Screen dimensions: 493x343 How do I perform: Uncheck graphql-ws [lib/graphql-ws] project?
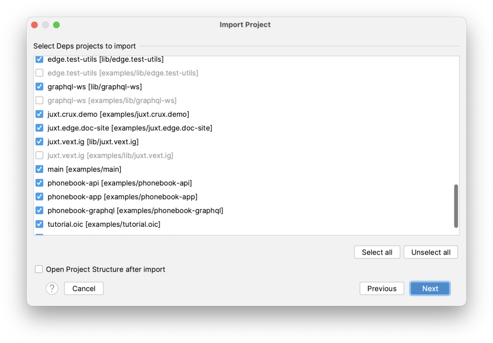click(40, 87)
